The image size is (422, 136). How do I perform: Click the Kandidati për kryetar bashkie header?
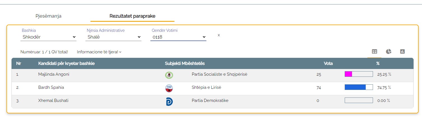click(x=66, y=63)
